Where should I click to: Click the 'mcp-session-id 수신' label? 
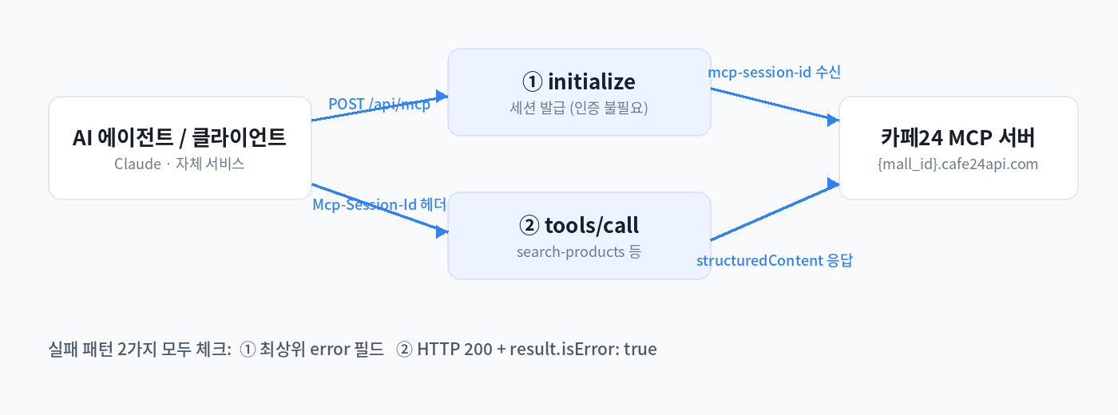[775, 72]
